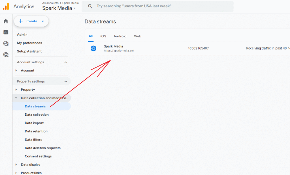Click the Account settings heading text
290x175 pixels.
coord(31,62)
